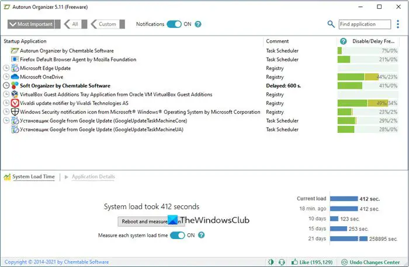Click the '10 days' load history label
Screen dimensions: 409x267
(317, 219)
